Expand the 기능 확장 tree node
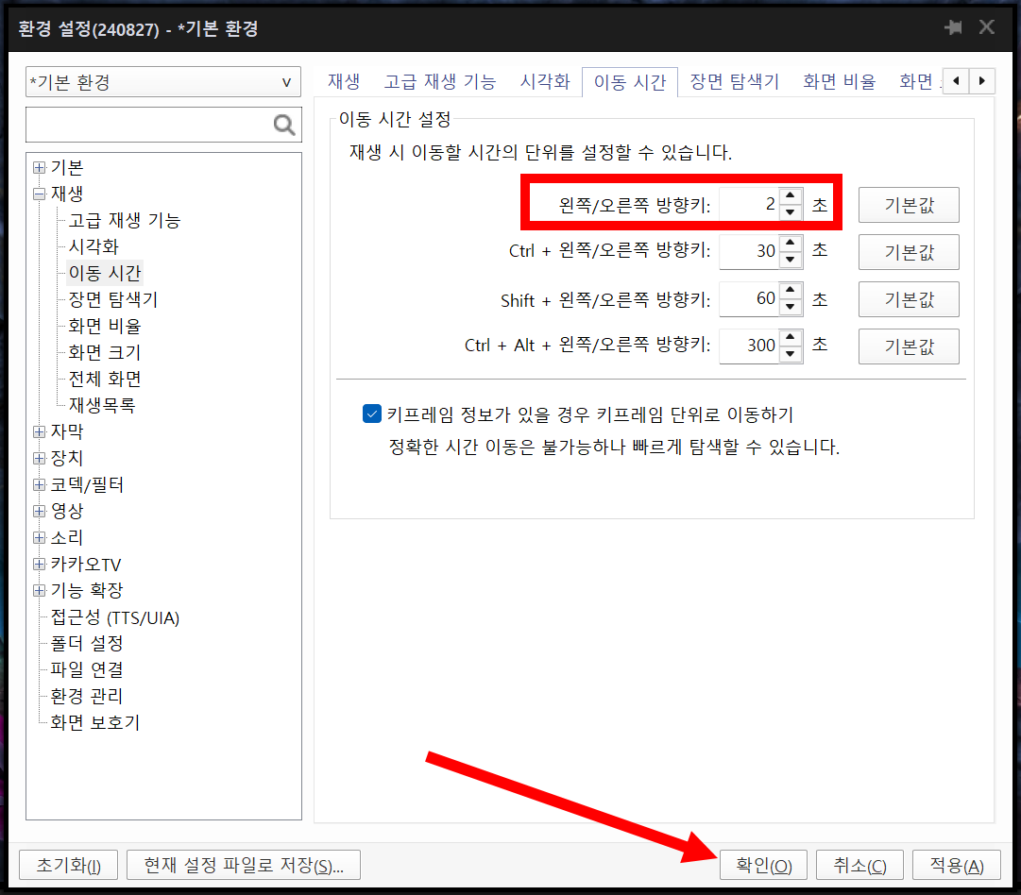This screenshot has width=1021, height=895. [x=39, y=590]
